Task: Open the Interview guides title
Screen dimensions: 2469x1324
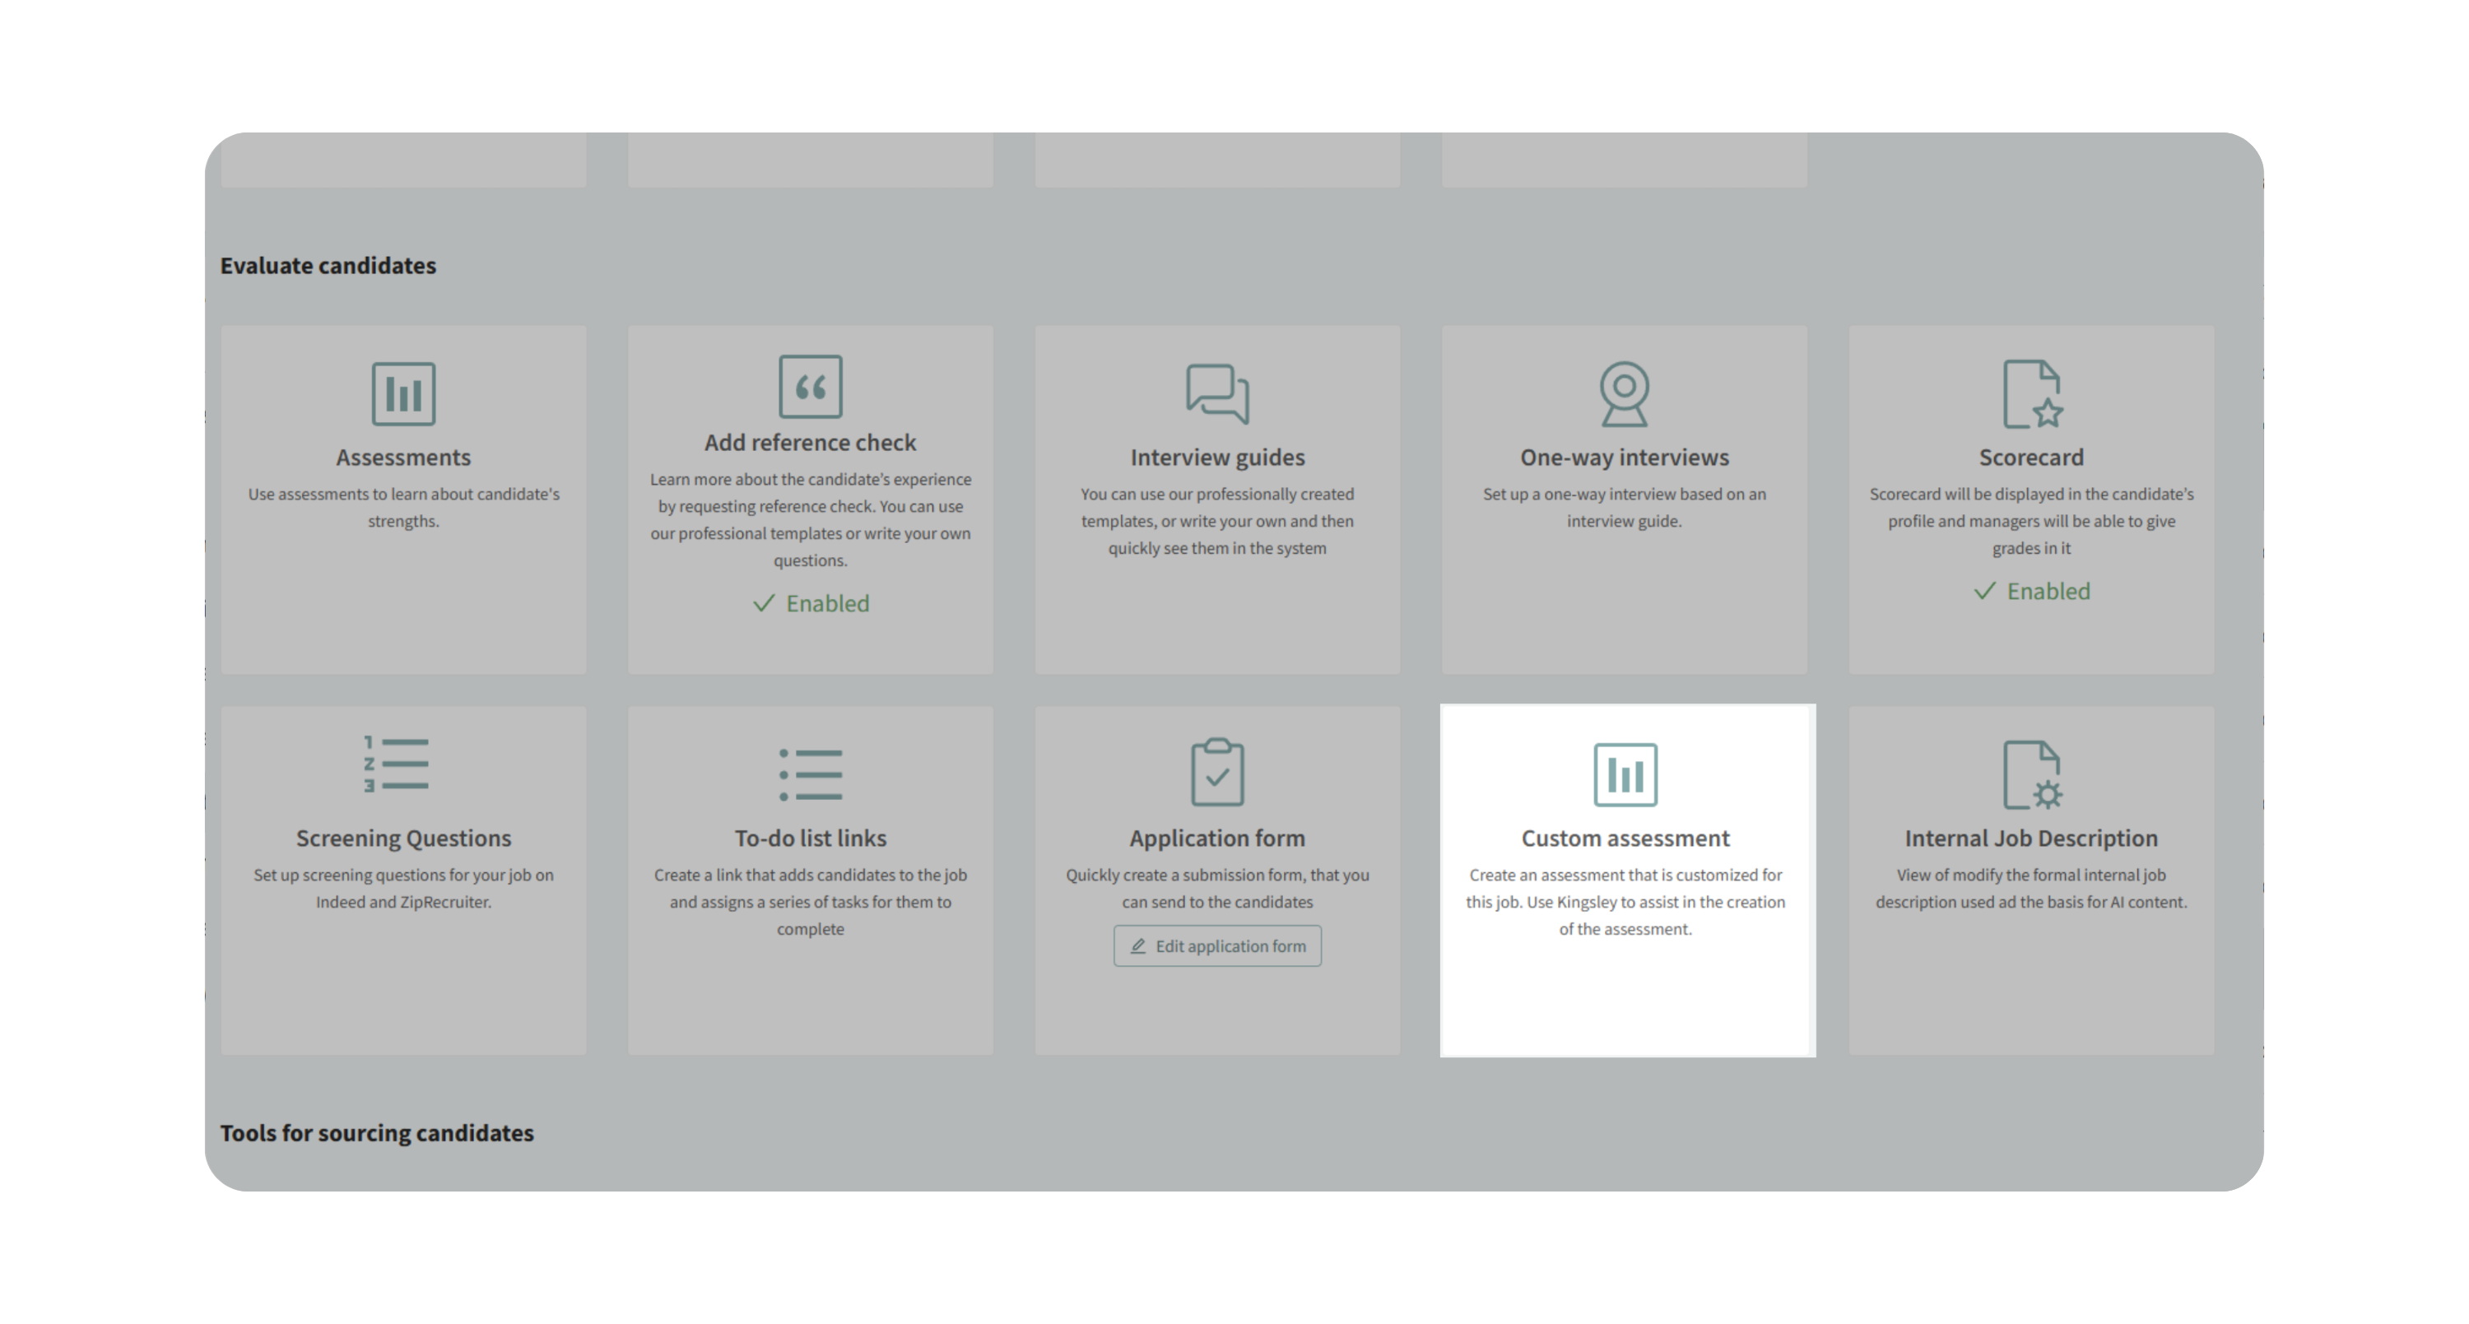Action: (1217, 457)
